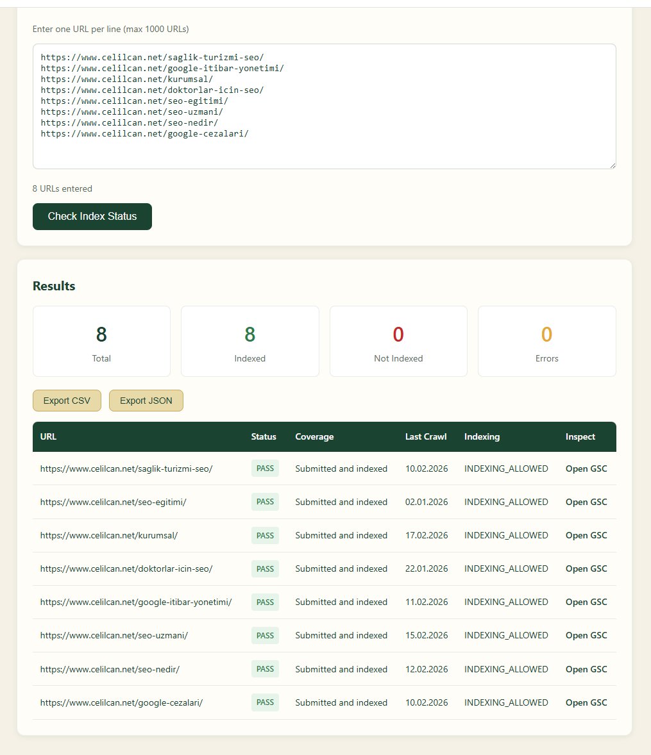Click the '8 URLs entered' counter text
Screen dimensions: 651x755
pyautogui.click(x=62, y=188)
